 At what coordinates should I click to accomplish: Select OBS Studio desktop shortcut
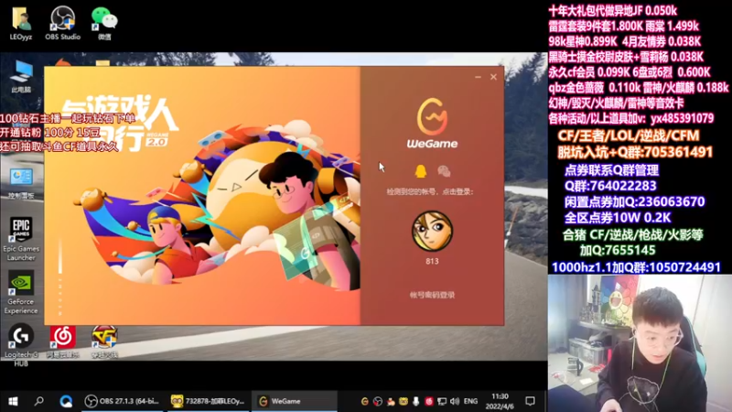pyautogui.click(x=62, y=24)
